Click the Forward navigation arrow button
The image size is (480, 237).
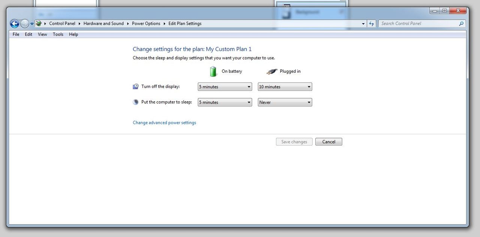[25, 24]
